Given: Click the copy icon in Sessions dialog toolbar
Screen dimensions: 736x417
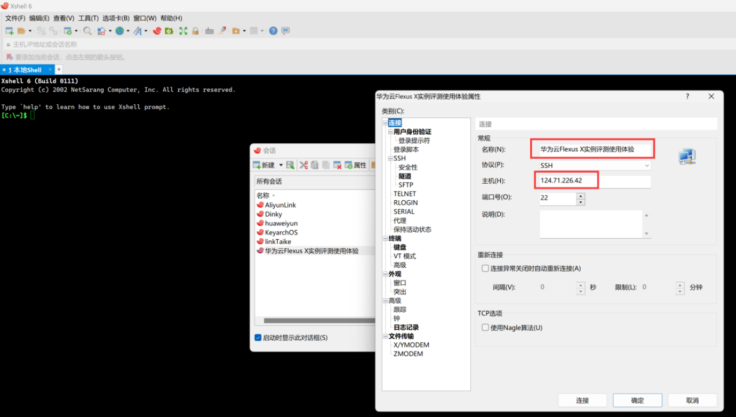Looking at the screenshot, I should [315, 165].
